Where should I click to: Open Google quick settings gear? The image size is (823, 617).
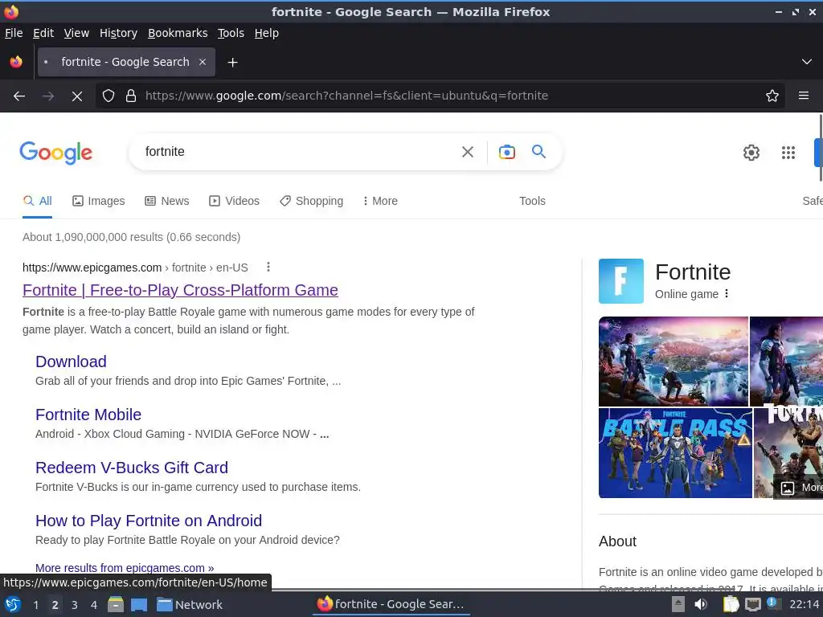click(751, 152)
